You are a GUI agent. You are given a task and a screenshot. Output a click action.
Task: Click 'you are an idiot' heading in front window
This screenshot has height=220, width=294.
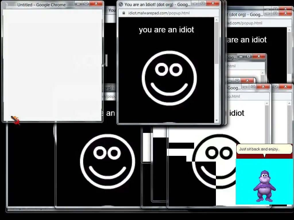(166, 30)
